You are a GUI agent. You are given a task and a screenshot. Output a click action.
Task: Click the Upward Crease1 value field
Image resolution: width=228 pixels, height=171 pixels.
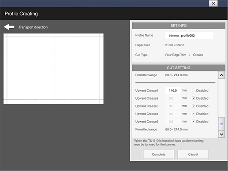tap(173, 90)
